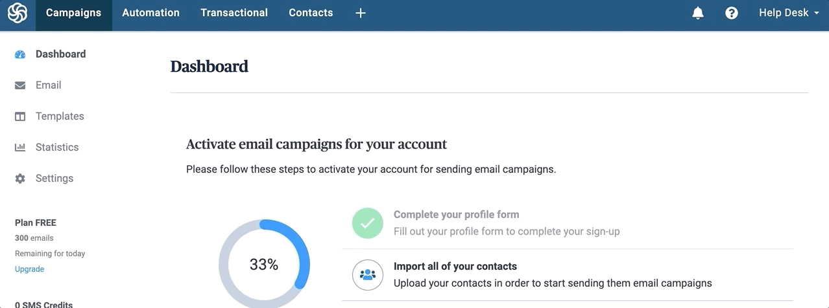Switch to the Automation tab
This screenshot has height=308, width=829.
(x=150, y=13)
